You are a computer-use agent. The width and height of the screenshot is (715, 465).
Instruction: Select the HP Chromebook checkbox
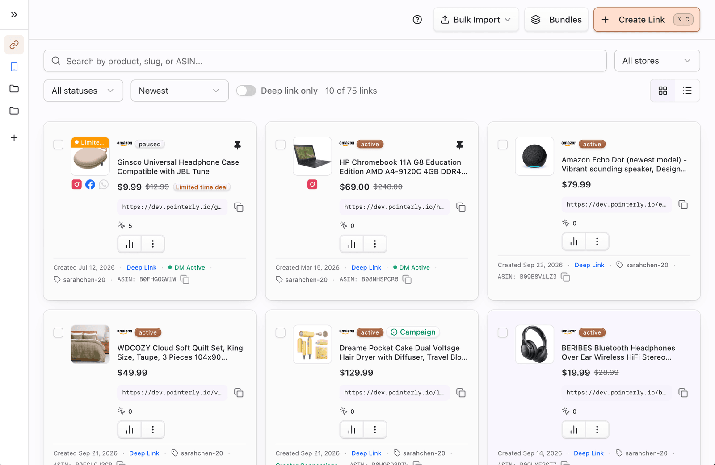pos(280,145)
